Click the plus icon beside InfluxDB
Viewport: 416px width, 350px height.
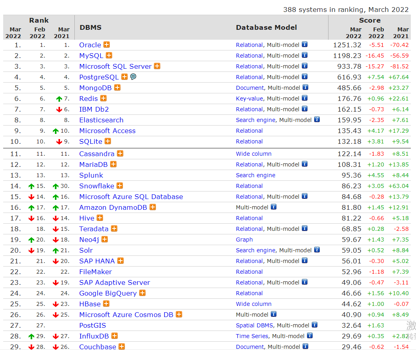[x=115, y=336]
